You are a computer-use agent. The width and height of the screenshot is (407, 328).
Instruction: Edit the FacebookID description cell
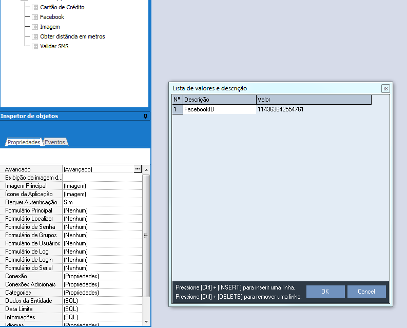[x=219, y=109]
